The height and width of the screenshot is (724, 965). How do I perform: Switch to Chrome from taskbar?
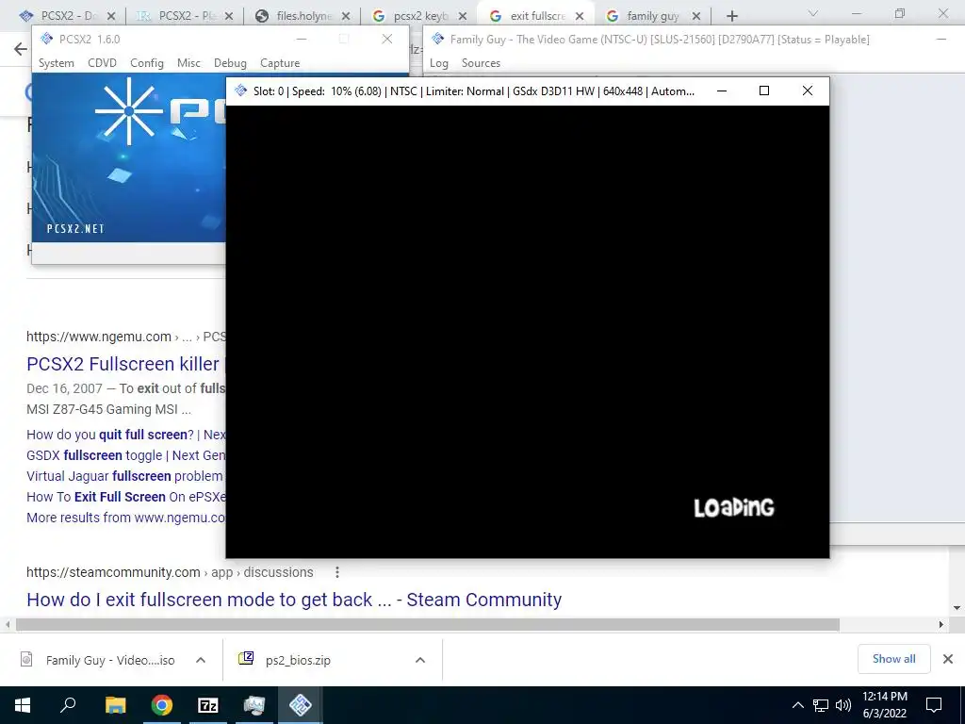coord(162,705)
